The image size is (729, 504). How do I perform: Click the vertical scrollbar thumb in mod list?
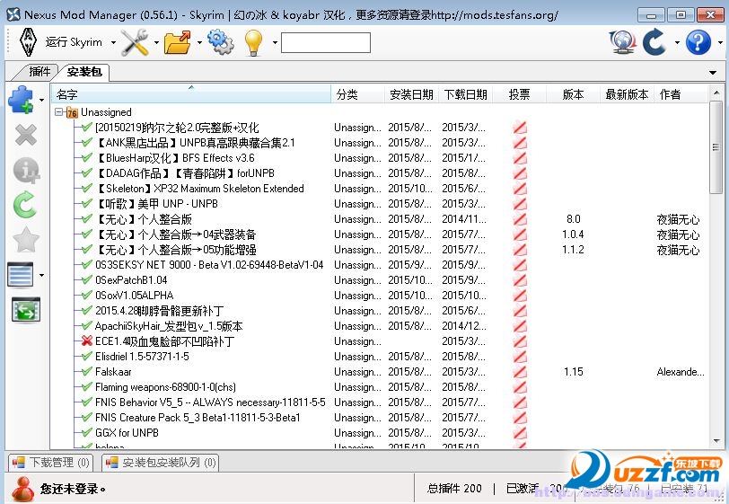coord(716,147)
